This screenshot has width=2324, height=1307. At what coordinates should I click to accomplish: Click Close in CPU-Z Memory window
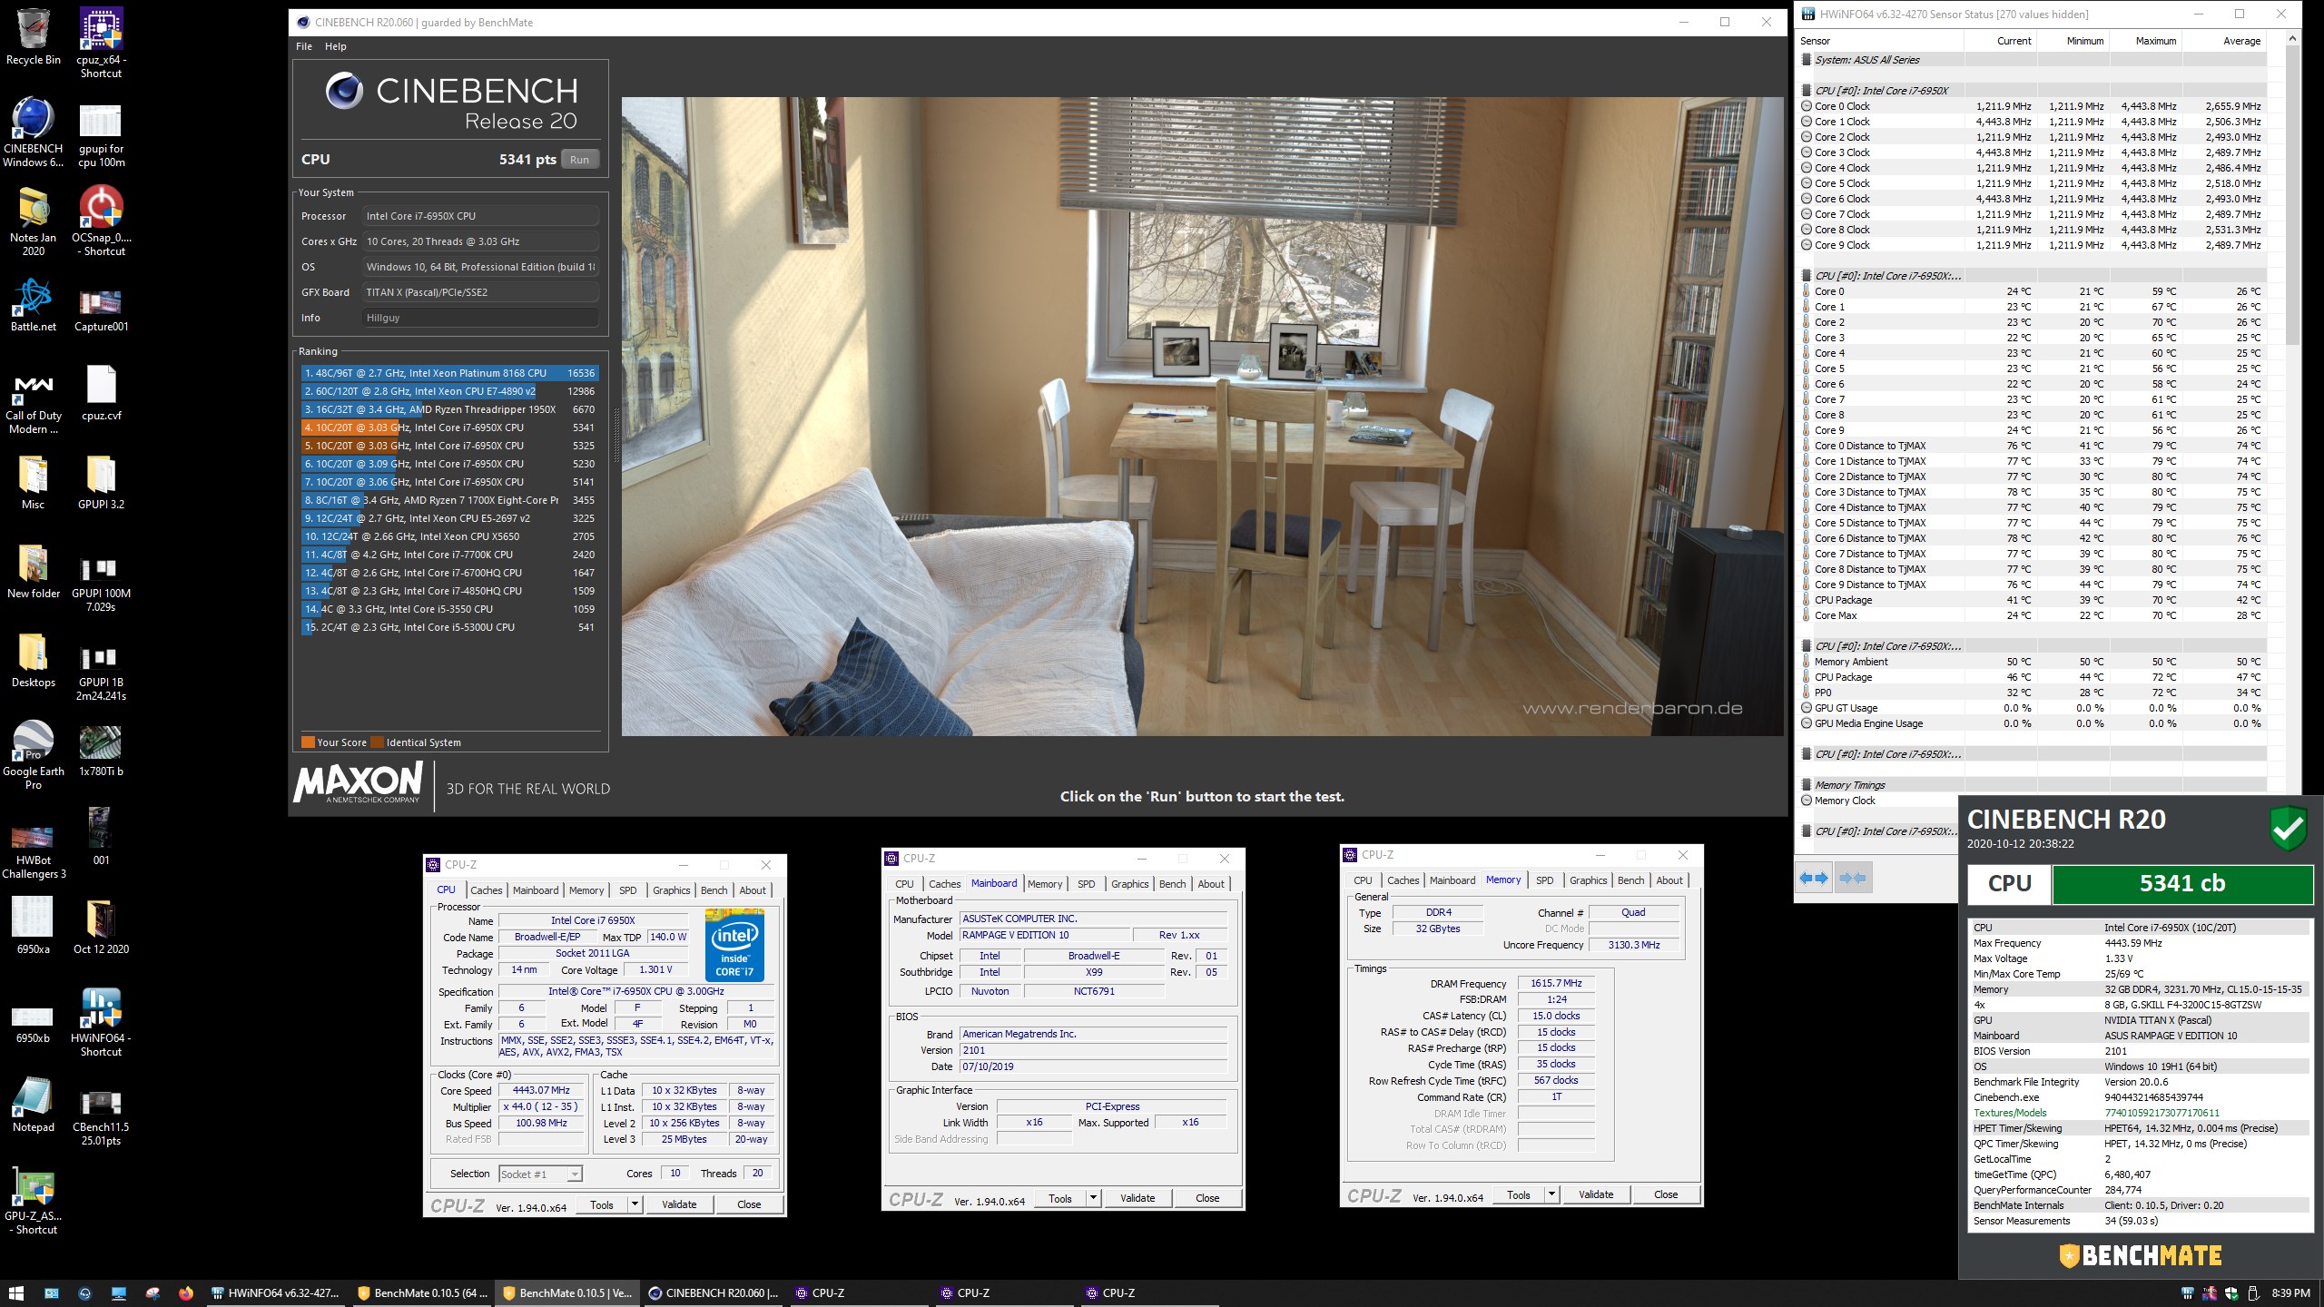1666,1194
